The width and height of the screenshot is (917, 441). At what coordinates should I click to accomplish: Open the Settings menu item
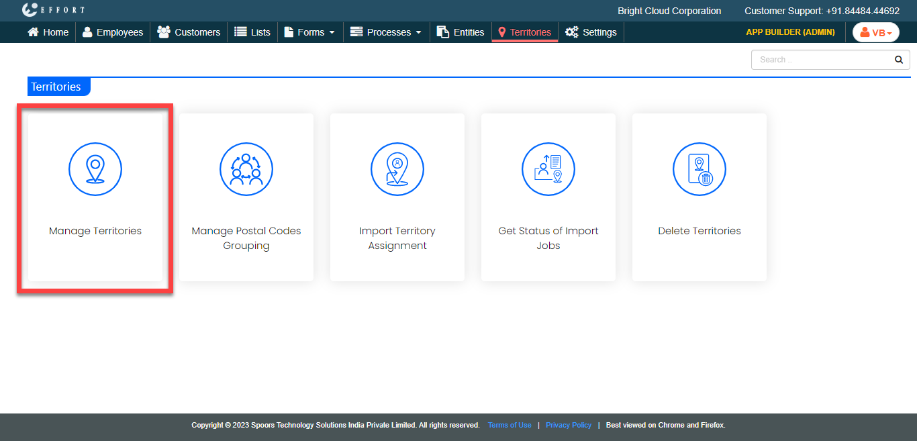click(591, 32)
